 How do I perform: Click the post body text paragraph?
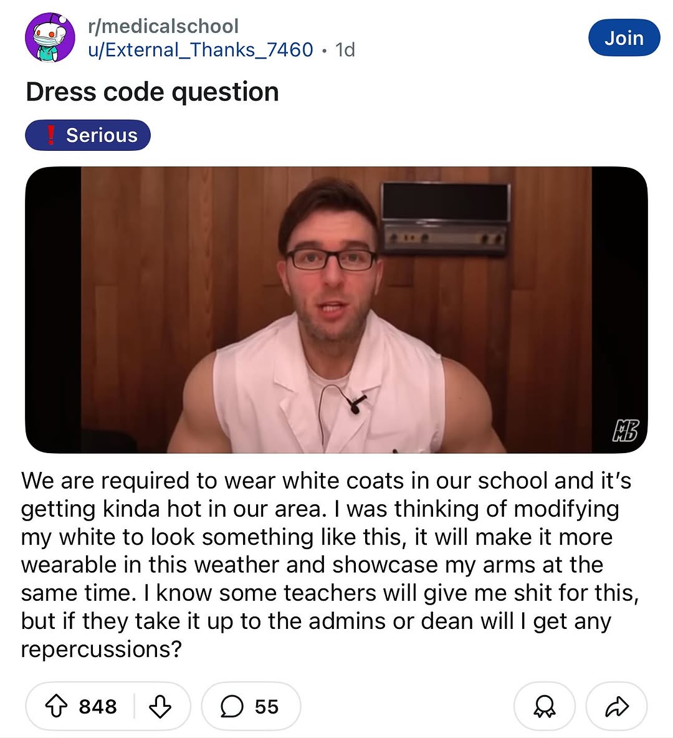point(330,565)
